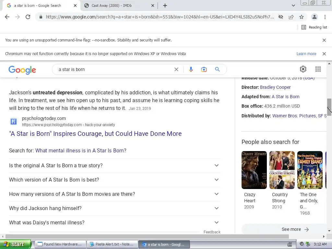Image resolution: width=332 pixels, height=249 pixels.
Task: Clear the search box with X
Action: tap(176, 69)
